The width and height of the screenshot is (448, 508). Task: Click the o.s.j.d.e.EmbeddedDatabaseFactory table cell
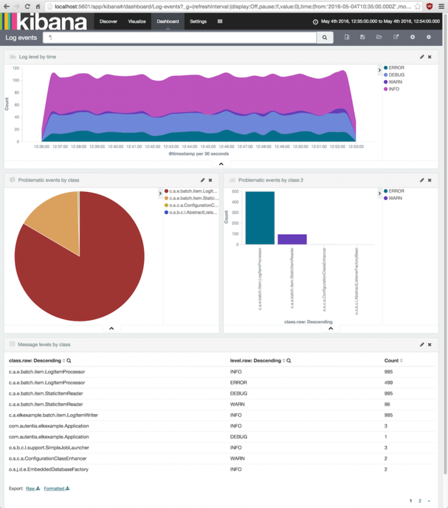pyautogui.click(x=48, y=470)
